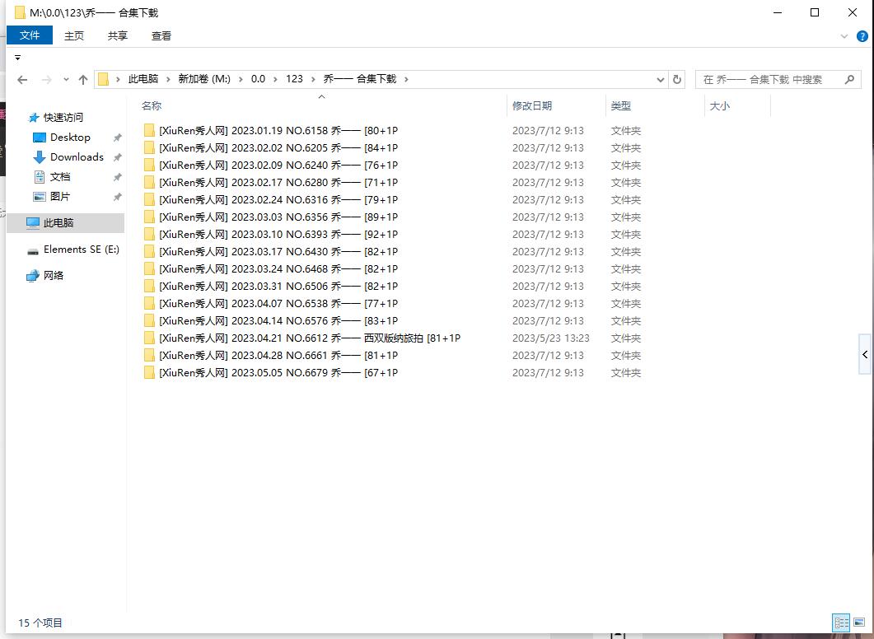Go to the 123 breadcrumb folder
874x639 pixels.
[x=294, y=79]
